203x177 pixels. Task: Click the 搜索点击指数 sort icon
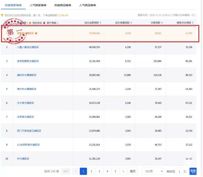(193, 23)
